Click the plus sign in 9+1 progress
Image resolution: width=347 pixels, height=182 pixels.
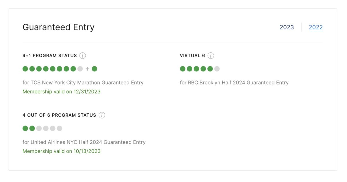(87, 69)
